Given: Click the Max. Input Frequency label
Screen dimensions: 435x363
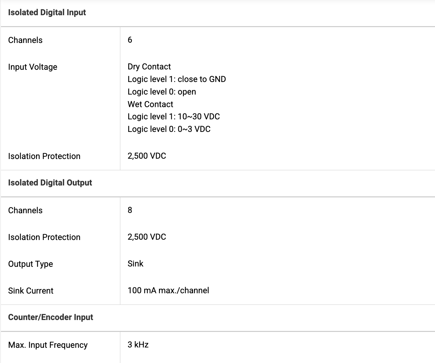Looking at the screenshot, I should tap(48, 345).
